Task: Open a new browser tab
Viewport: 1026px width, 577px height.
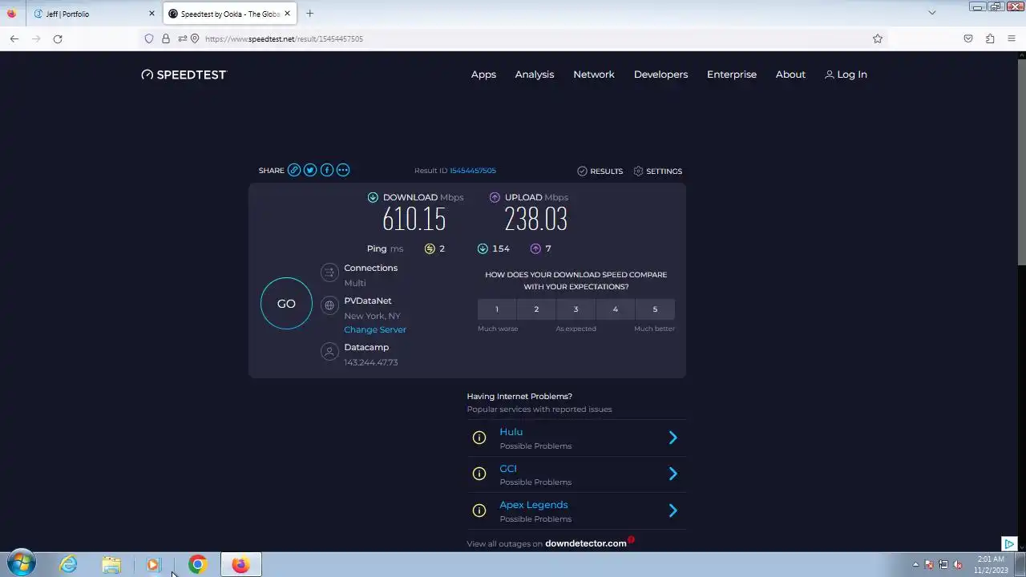Action: (309, 14)
